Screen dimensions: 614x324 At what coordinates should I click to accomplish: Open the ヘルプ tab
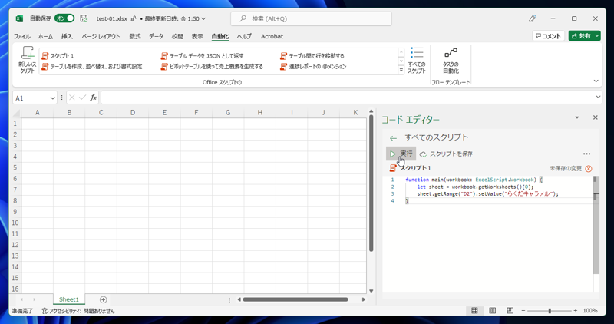pos(244,36)
